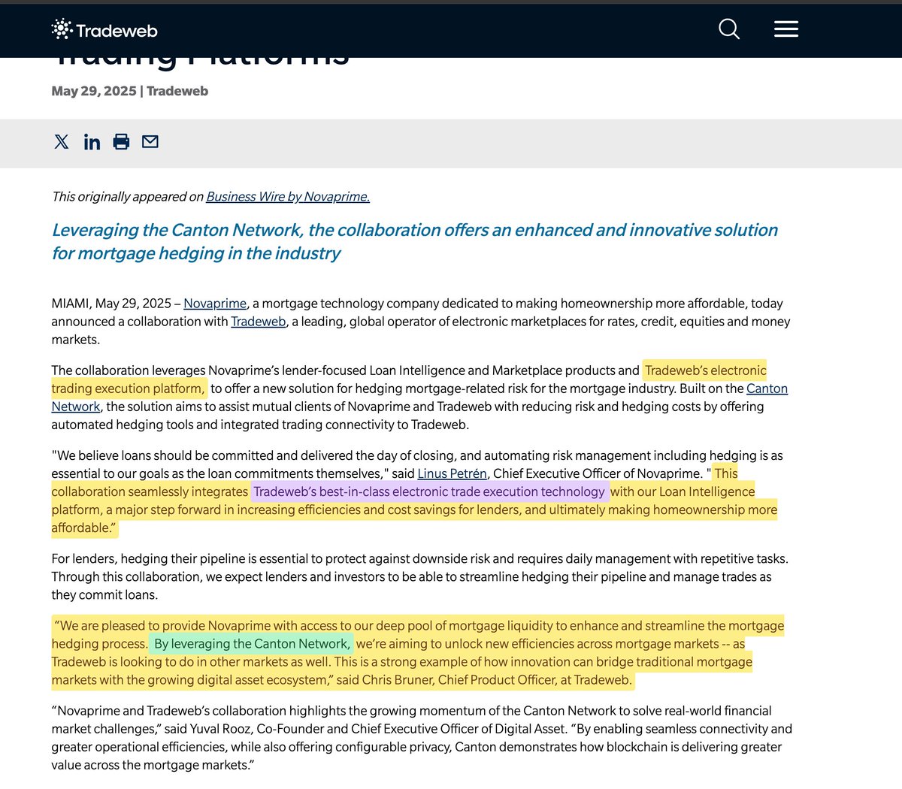The image size is (902, 789).
Task: Visit the Linus Petrén link
Action: tap(452, 473)
